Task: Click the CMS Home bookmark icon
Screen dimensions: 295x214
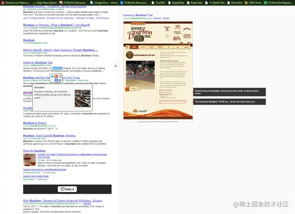Action: click(246, 3)
